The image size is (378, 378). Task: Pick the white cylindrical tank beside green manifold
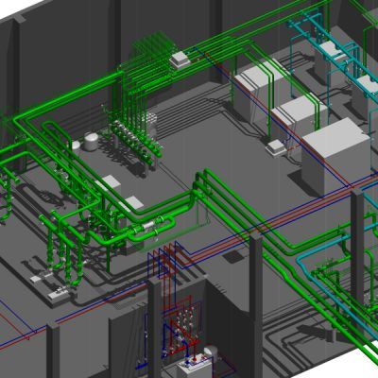tap(91, 141)
